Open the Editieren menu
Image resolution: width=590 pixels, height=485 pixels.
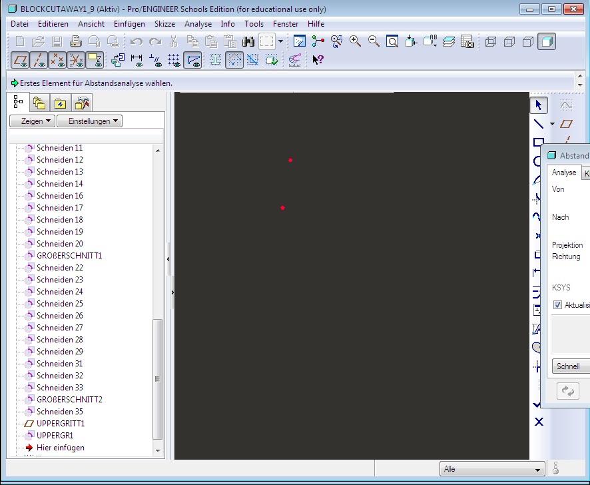click(x=53, y=24)
